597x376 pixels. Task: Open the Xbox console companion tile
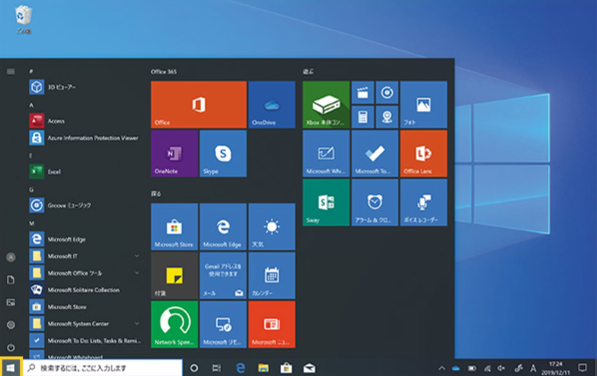326,105
